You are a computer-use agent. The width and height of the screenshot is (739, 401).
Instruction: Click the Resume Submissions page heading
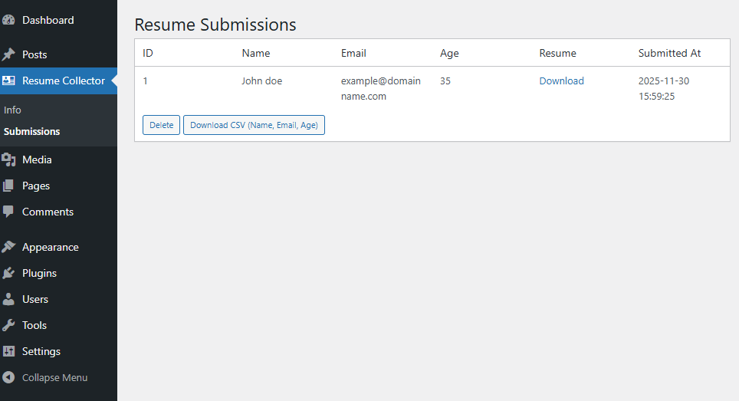(x=215, y=25)
